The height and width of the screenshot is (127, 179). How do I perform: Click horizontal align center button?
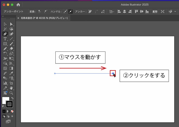pos(124,11)
